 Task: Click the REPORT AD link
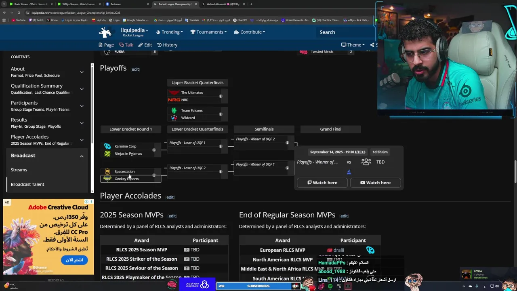point(56,280)
